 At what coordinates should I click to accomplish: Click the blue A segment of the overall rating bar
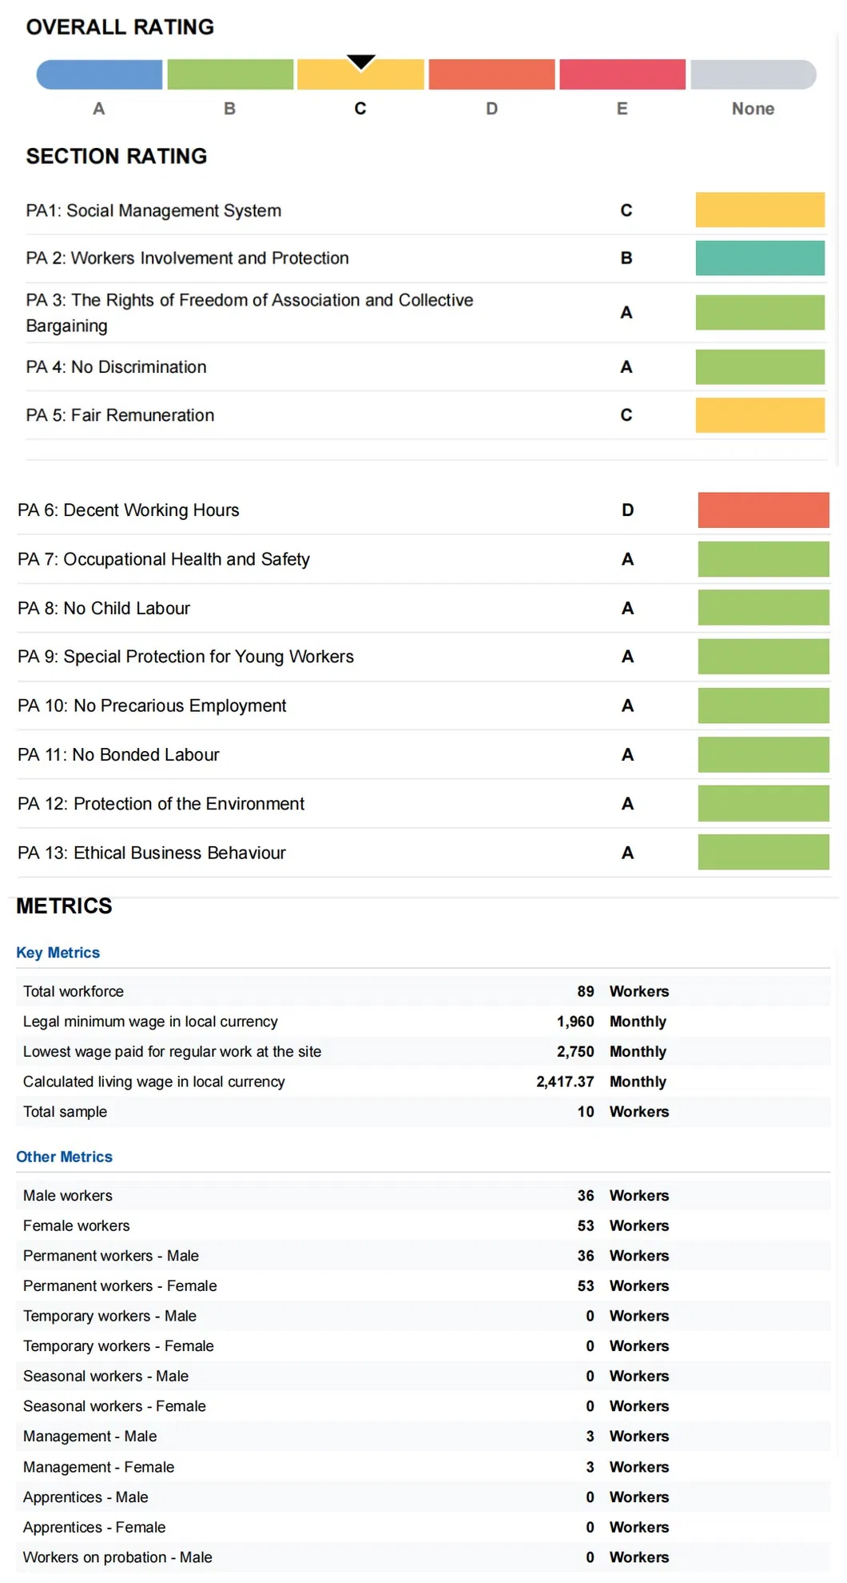point(100,74)
